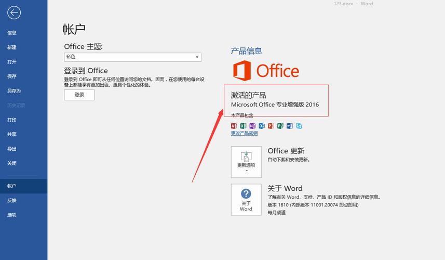Image resolution: width=445 pixels, height=260 pixels.
Task: Click the 登录 button
Action: point(79,95)
